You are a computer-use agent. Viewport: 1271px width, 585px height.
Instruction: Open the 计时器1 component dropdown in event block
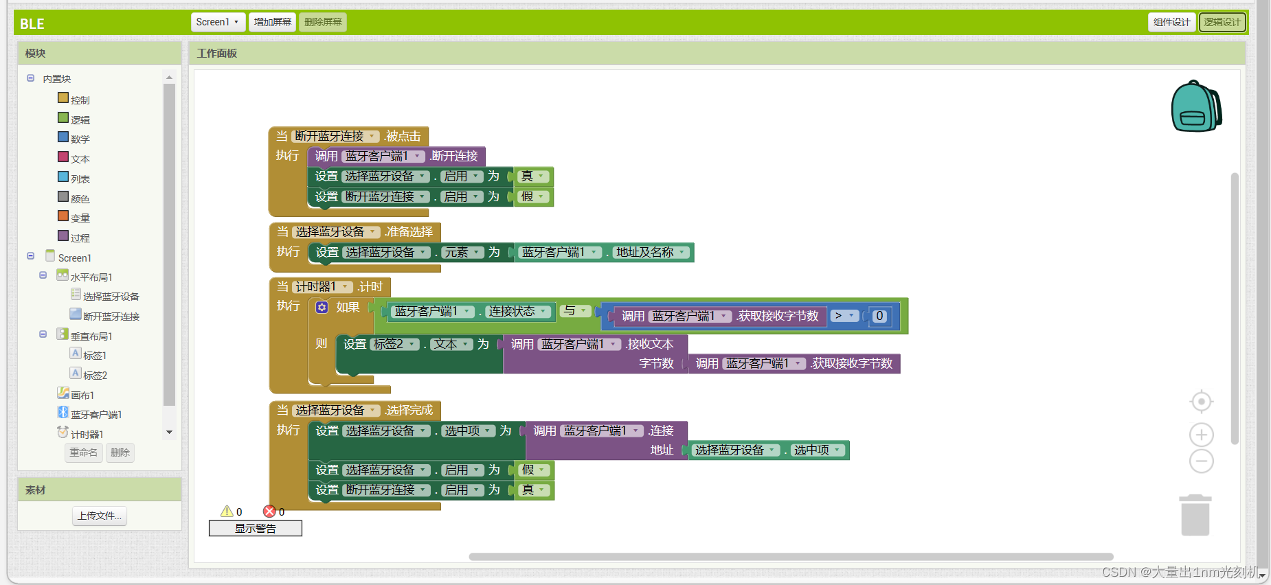click(x=323, y=287)
